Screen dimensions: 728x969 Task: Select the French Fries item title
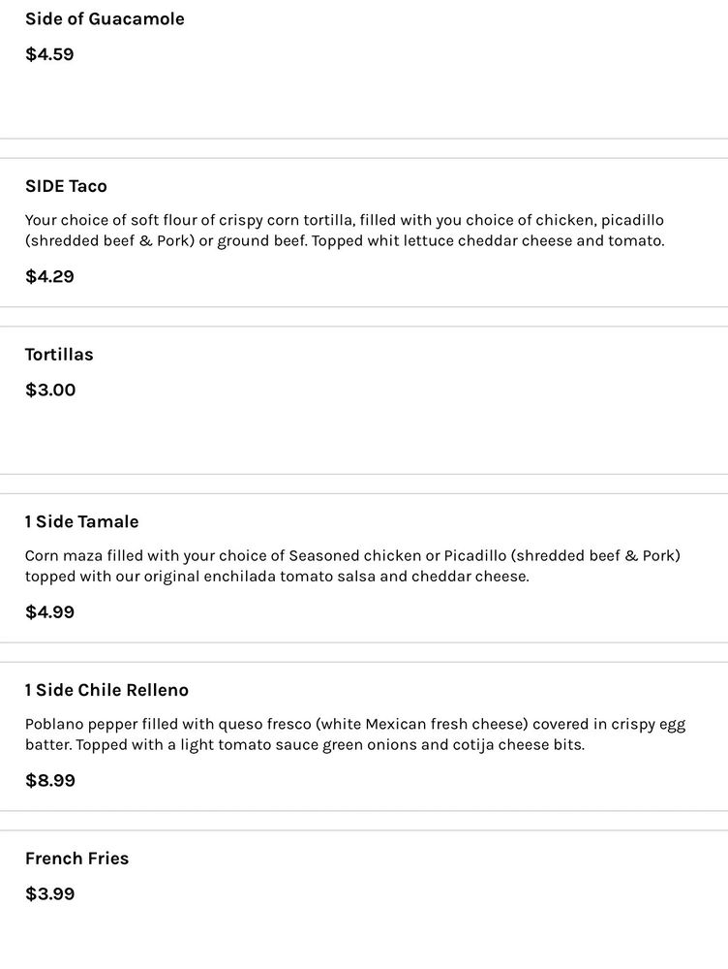point(76,859)
